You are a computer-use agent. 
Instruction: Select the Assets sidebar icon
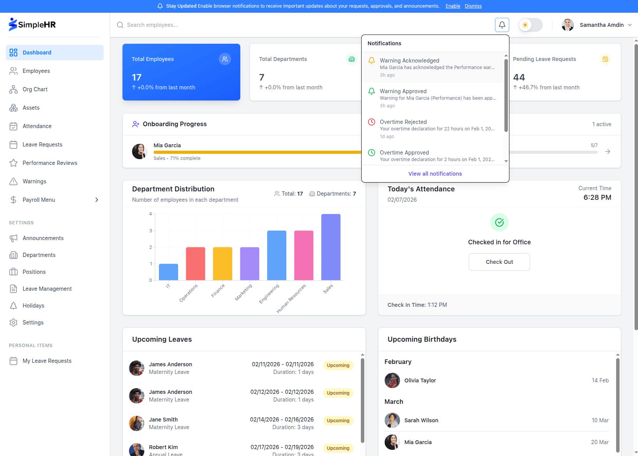point(13,108)
